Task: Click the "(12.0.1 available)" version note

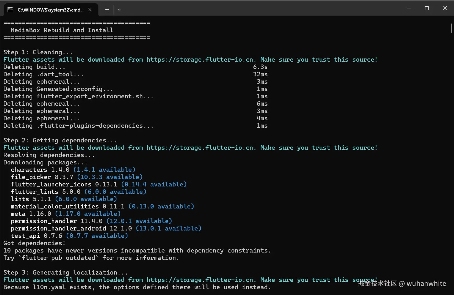Action: (139, 221)
